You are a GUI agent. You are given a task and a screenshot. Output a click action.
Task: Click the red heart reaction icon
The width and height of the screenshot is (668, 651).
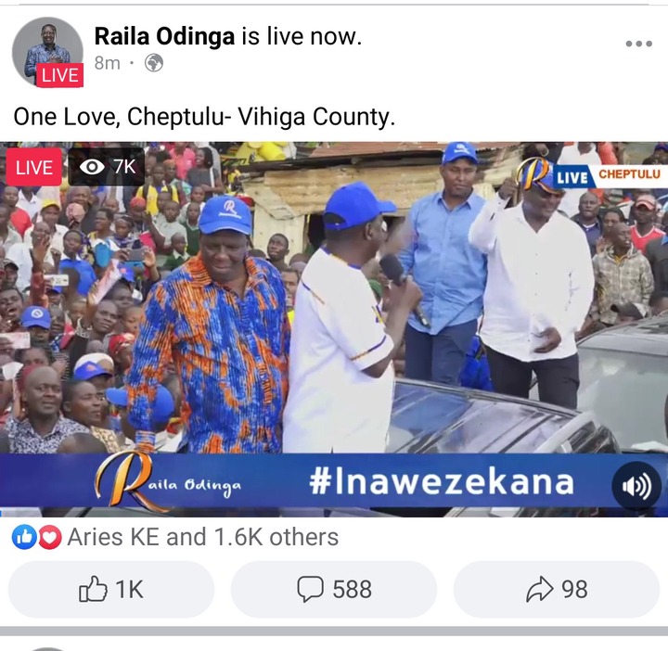pos(50,537)
